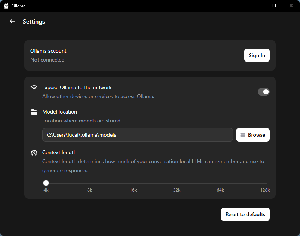Click the "Ollama account" label
This screenshot has width=300, height=236.
(48, 51)
